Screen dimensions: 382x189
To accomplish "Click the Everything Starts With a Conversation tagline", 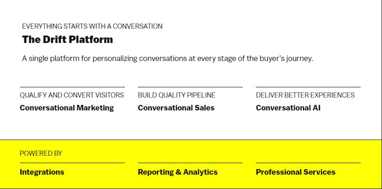I will 92,26.
